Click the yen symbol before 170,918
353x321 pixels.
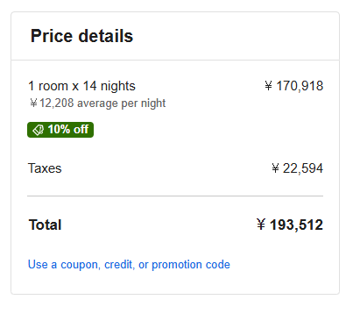(268, 86)
